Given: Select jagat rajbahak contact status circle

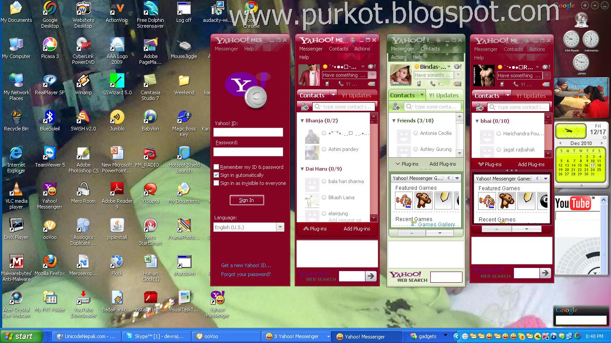Looking at the screenshot, I should pos(499,150).
